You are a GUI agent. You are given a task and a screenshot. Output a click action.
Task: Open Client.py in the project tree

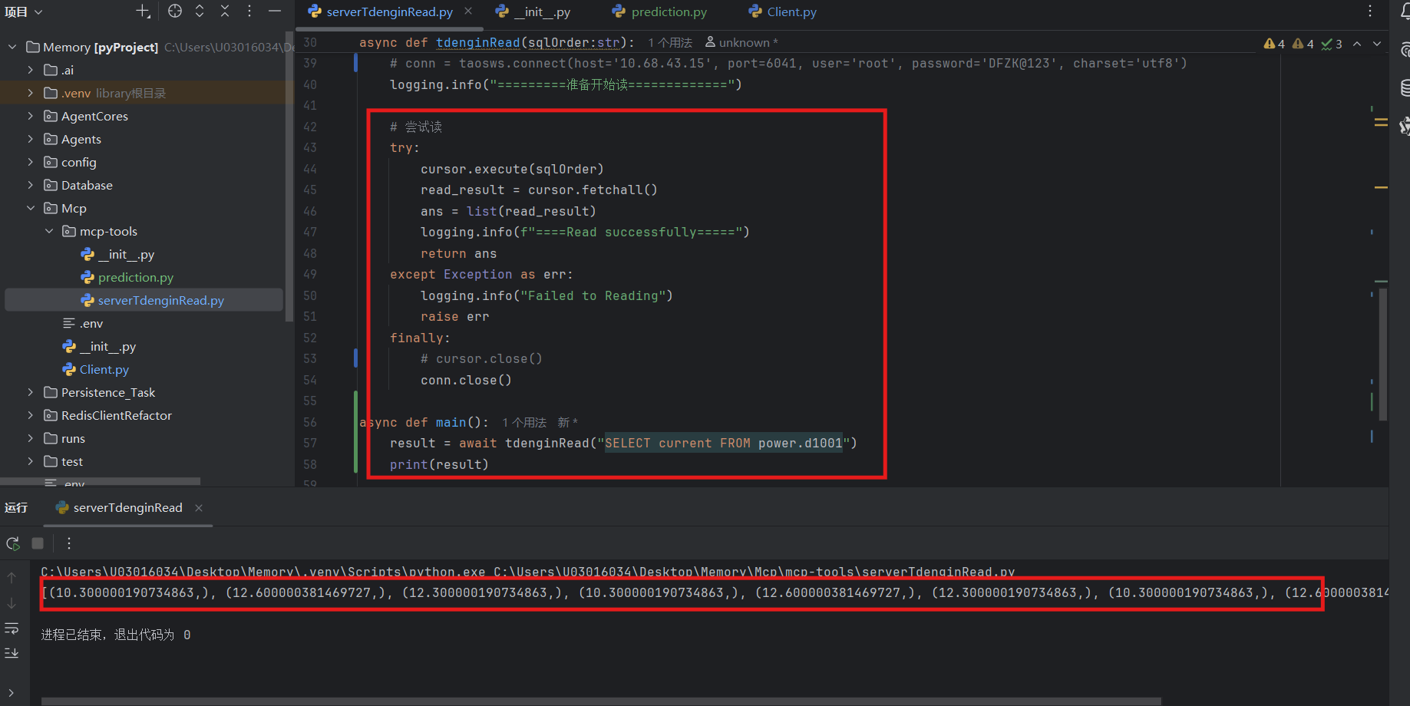[x=104, y=369]
